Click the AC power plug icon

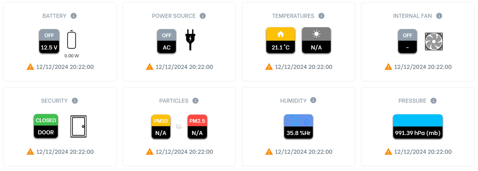[190, 40]
